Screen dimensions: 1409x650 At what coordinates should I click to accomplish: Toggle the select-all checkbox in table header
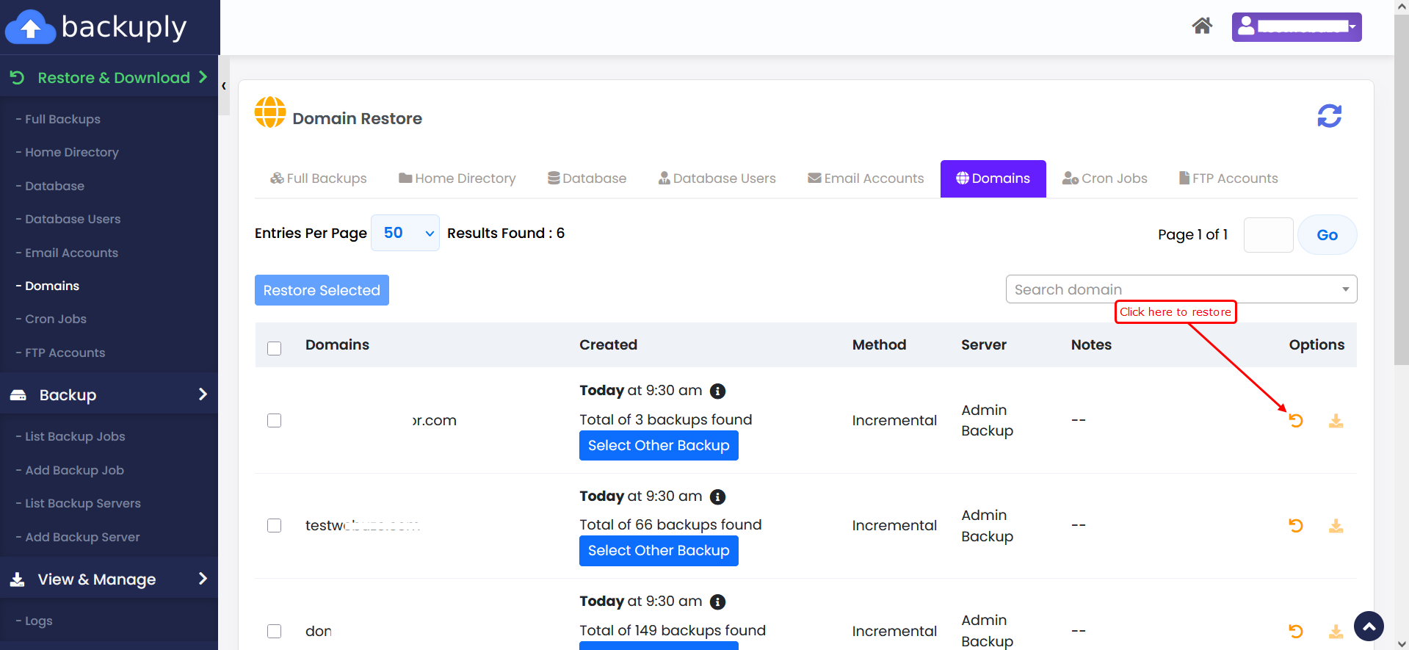275,348
